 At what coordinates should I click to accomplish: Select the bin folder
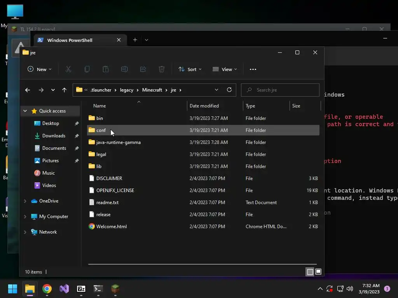pos(203,118)
